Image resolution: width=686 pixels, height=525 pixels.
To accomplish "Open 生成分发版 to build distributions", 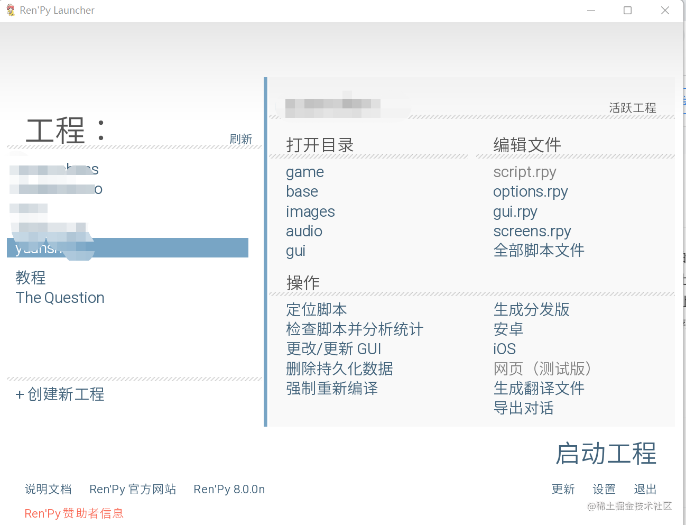I will tap(531, 310).
